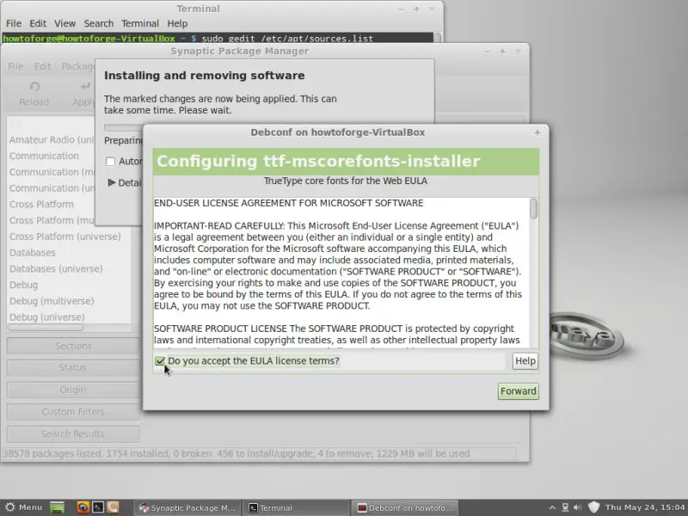Image resolution: width=688 pixels, height=516 pixels.
Task: Maximize the Synaptic Package Manager window
Action: (x=502, y=52)
